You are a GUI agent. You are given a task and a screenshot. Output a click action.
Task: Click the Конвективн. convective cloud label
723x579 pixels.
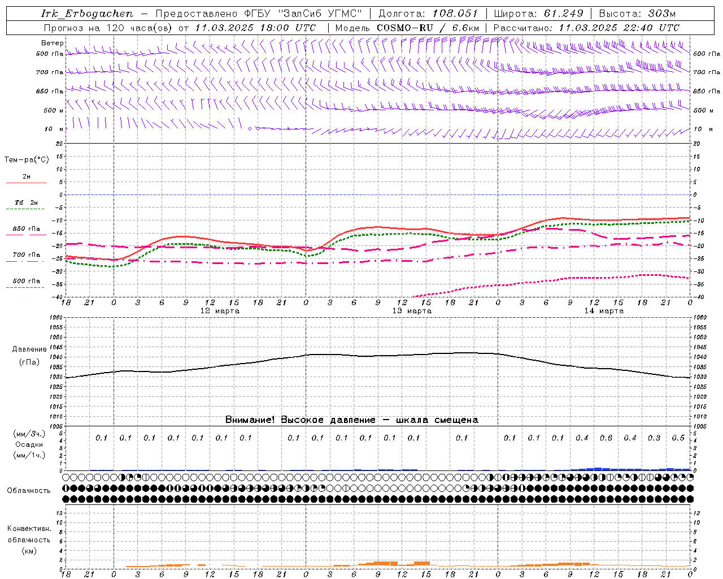pyautogui.click(x=29, y=529)
